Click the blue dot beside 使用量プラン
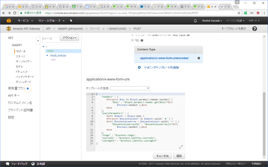 [x=28, y=88]
